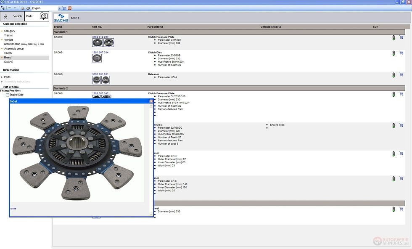The height and width of the screenshot is (249, 412).
Task: Select the Part No. column header
Action: tap(97, 27)
